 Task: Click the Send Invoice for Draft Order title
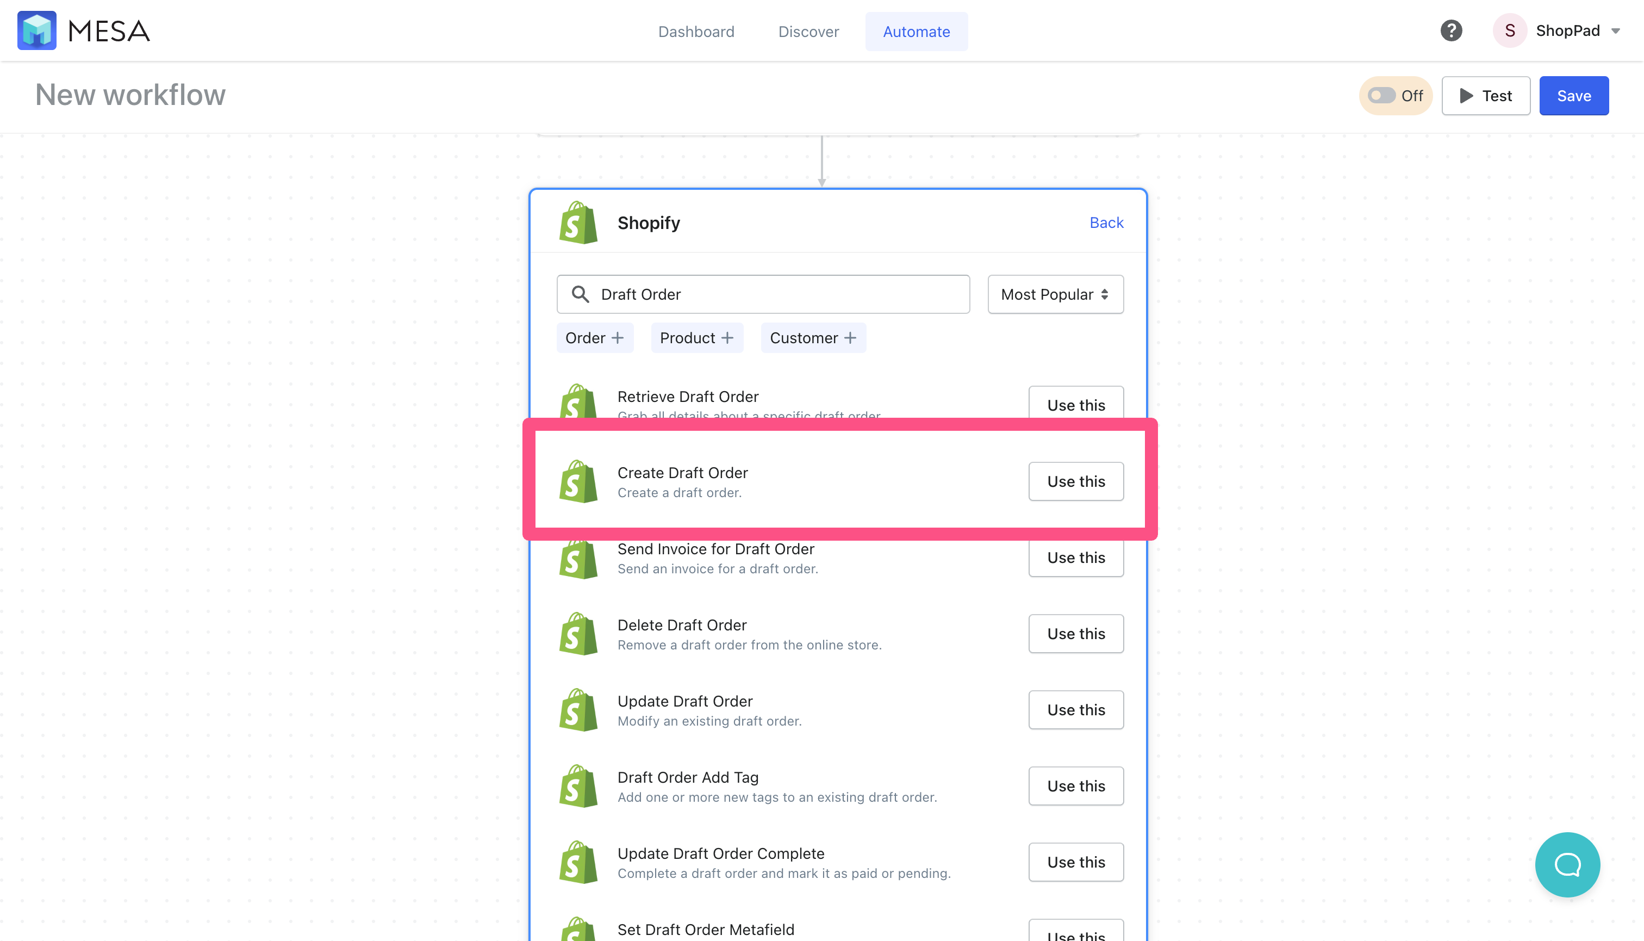[x=715, y=549]
